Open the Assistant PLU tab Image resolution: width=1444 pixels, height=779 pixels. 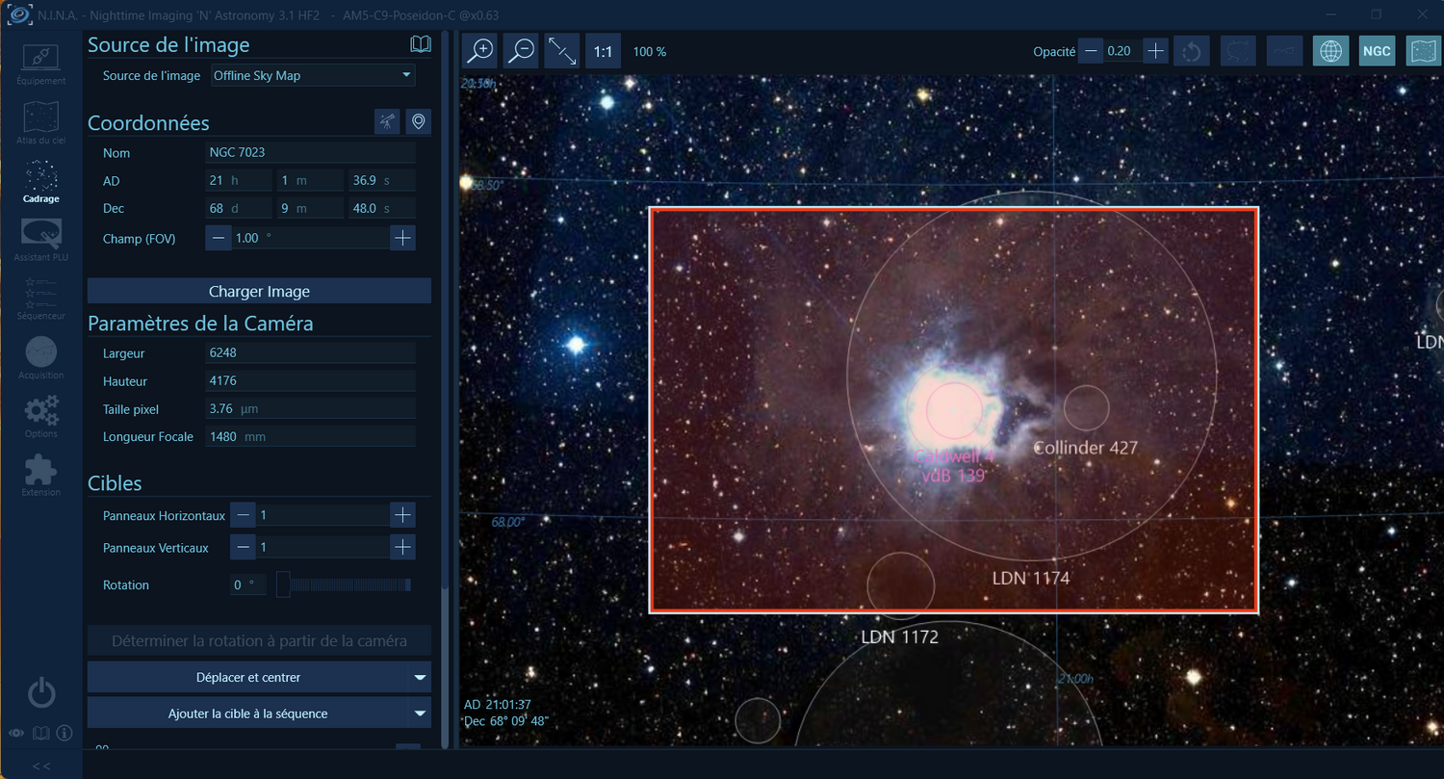tap(40, 240)
